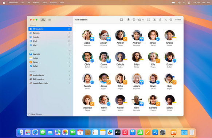Click the circular more actions icon
This screenshot has height=138, width=212.
[x=171, y=20]
